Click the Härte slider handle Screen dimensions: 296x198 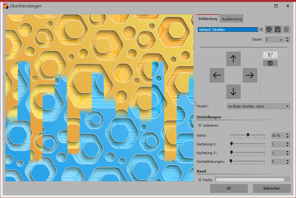(x=248, y=135)
